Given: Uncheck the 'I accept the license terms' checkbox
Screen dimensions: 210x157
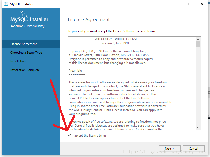Looking at the screenshot, I should (69, 135).
